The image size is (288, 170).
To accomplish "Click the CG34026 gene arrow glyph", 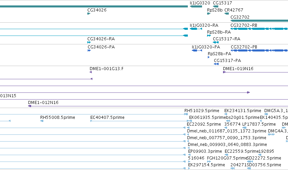I will (89, 14).
